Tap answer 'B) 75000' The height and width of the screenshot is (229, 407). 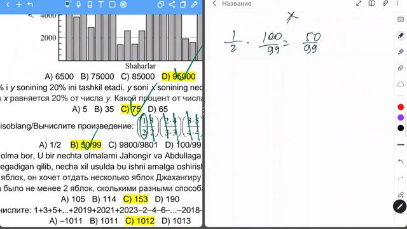pos(97,76)
